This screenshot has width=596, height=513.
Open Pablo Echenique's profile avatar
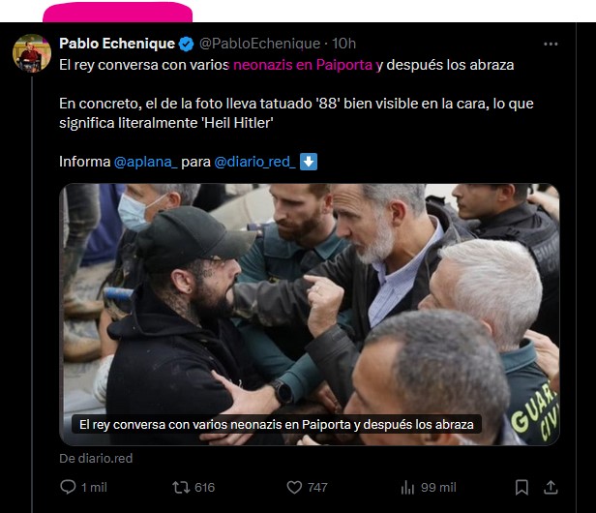pos(32,53)
